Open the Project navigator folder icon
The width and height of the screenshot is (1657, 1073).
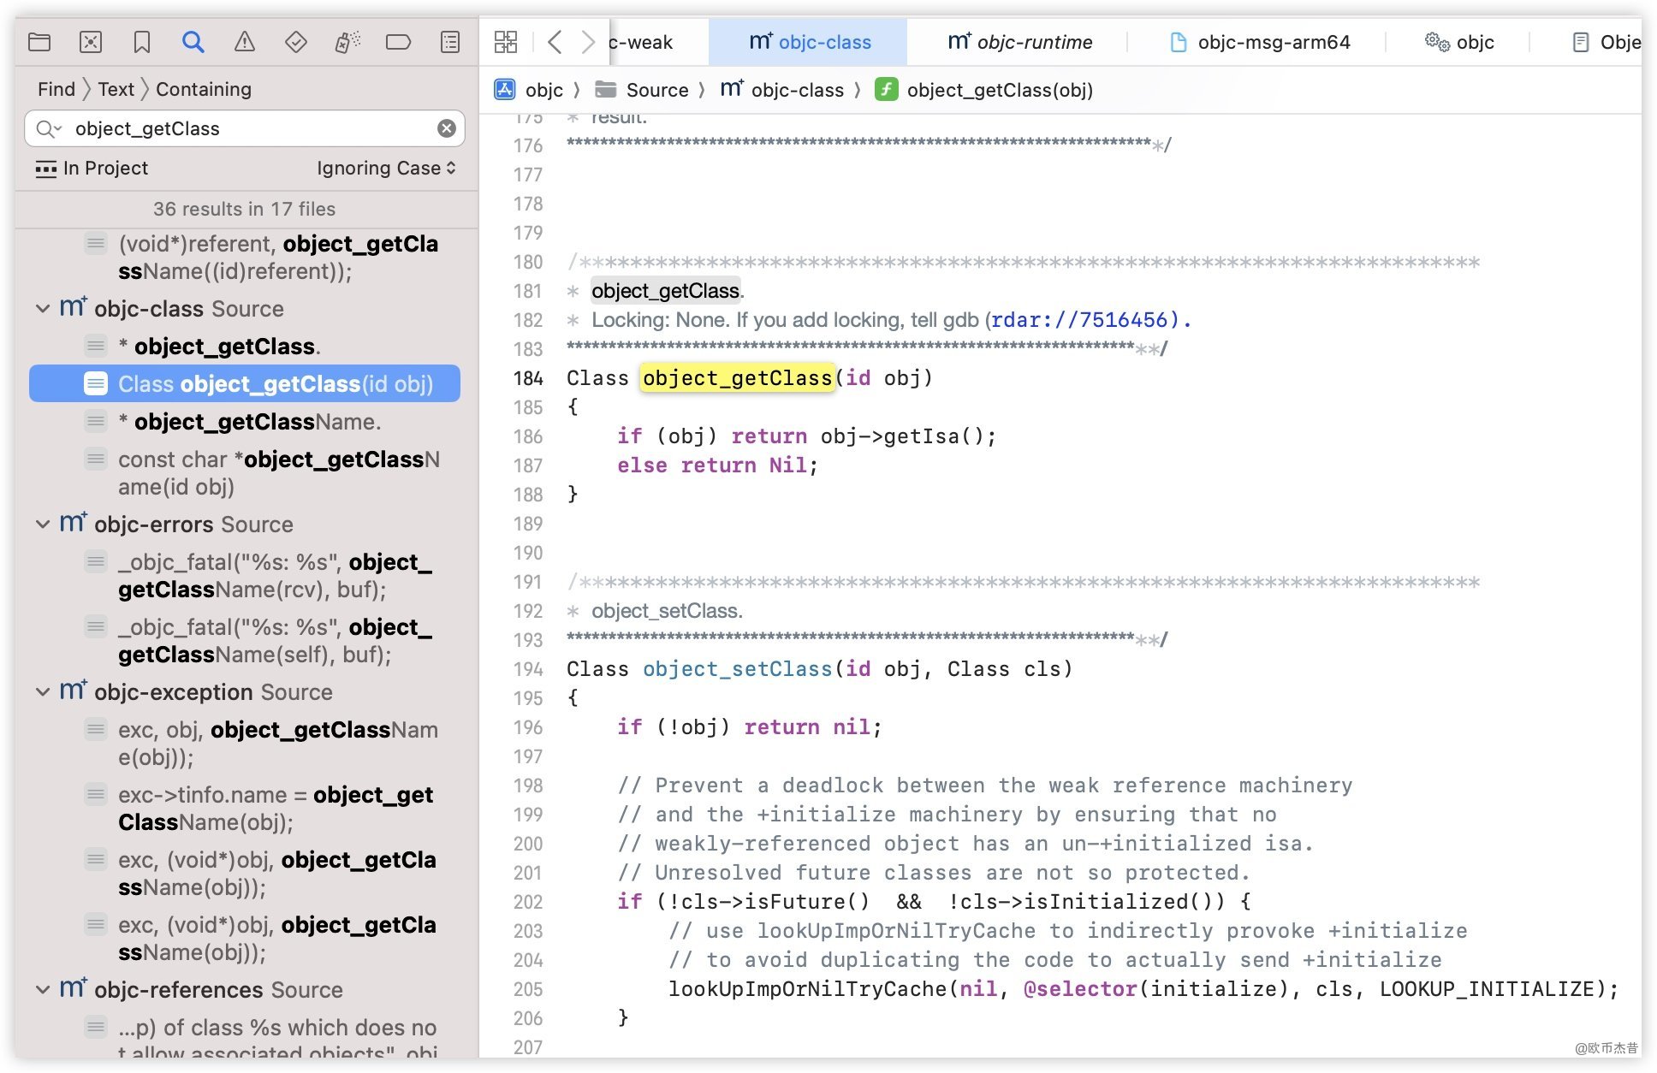point(39,42)
